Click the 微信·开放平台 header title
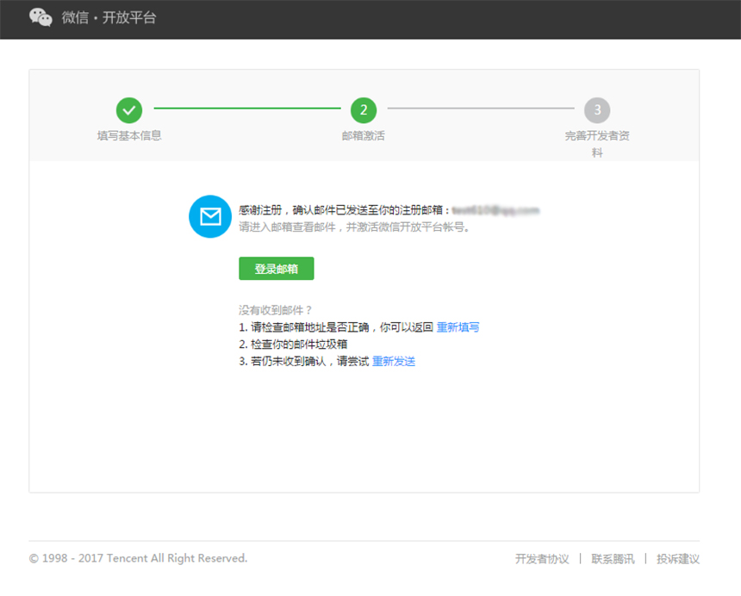Viewport: 741px width, 596px height. coord(109,18)
